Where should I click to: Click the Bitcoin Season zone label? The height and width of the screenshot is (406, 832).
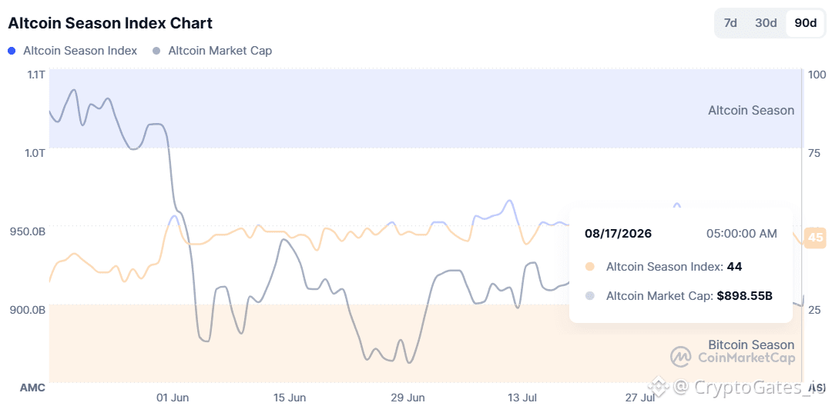click(751, 345)
